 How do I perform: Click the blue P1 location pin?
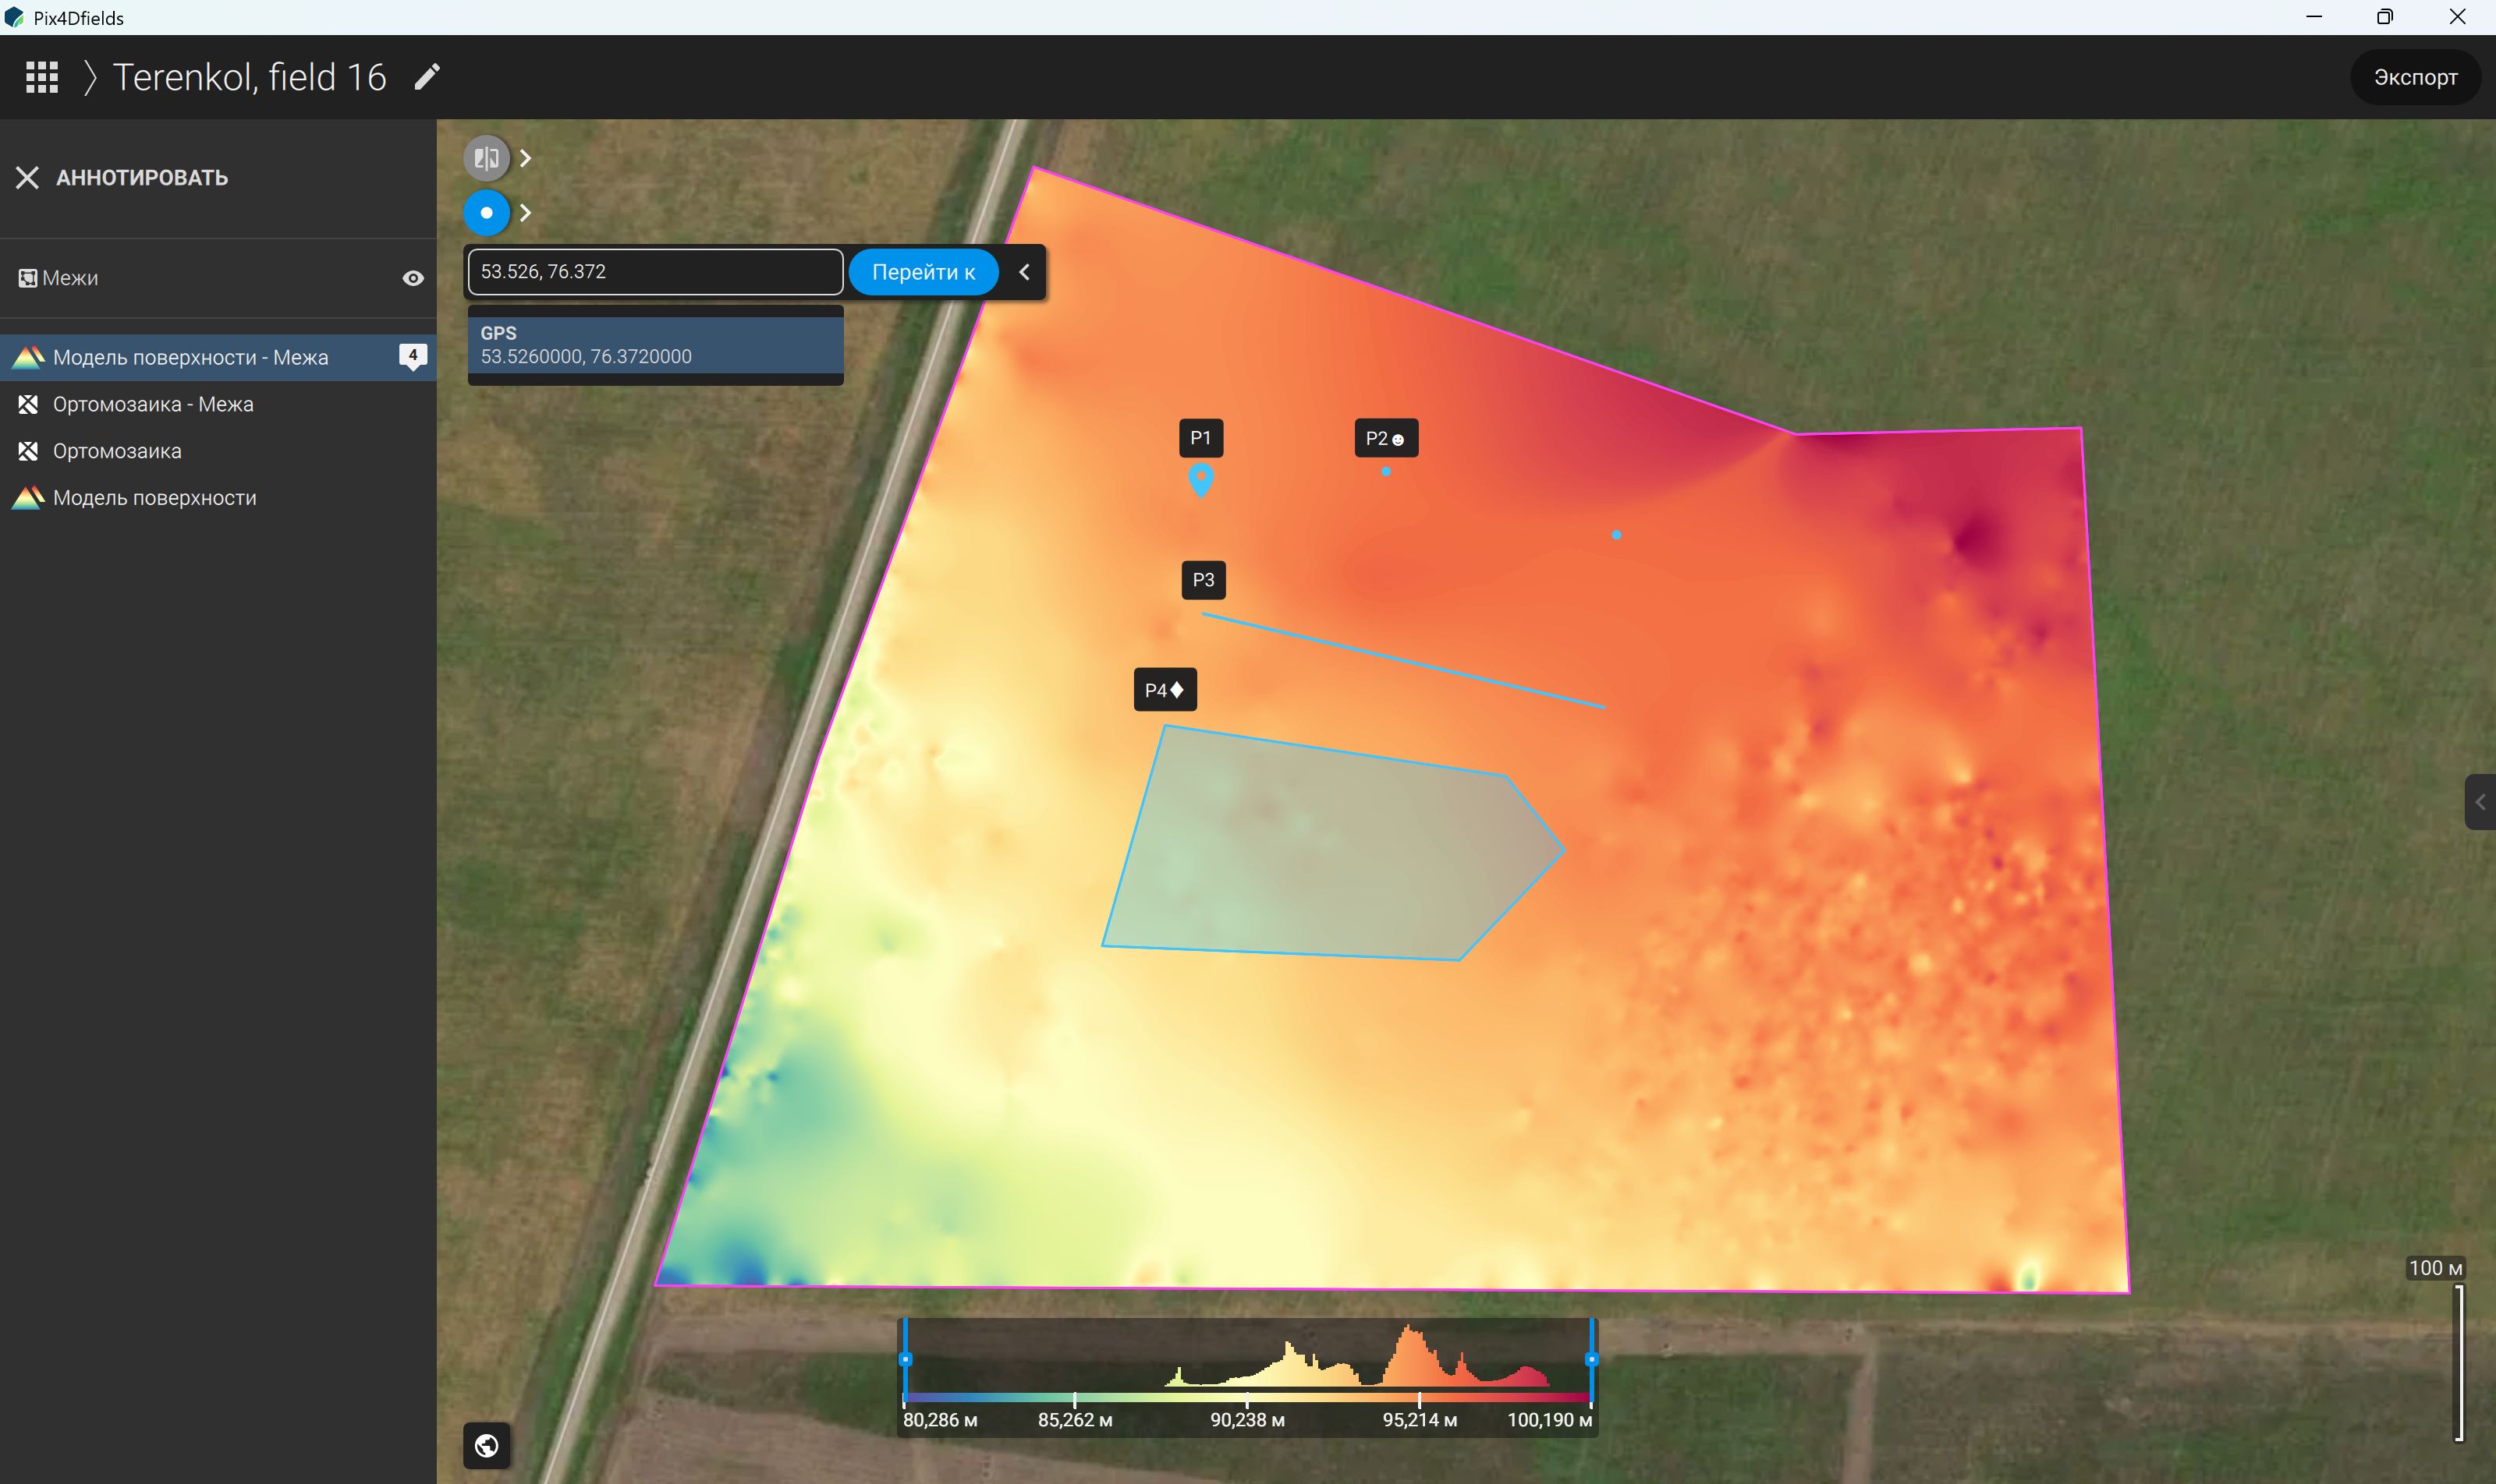click(x=1201, y=480)
